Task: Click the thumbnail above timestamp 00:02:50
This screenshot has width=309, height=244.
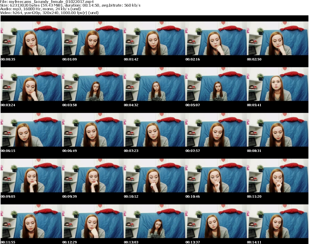Action: 278,38
